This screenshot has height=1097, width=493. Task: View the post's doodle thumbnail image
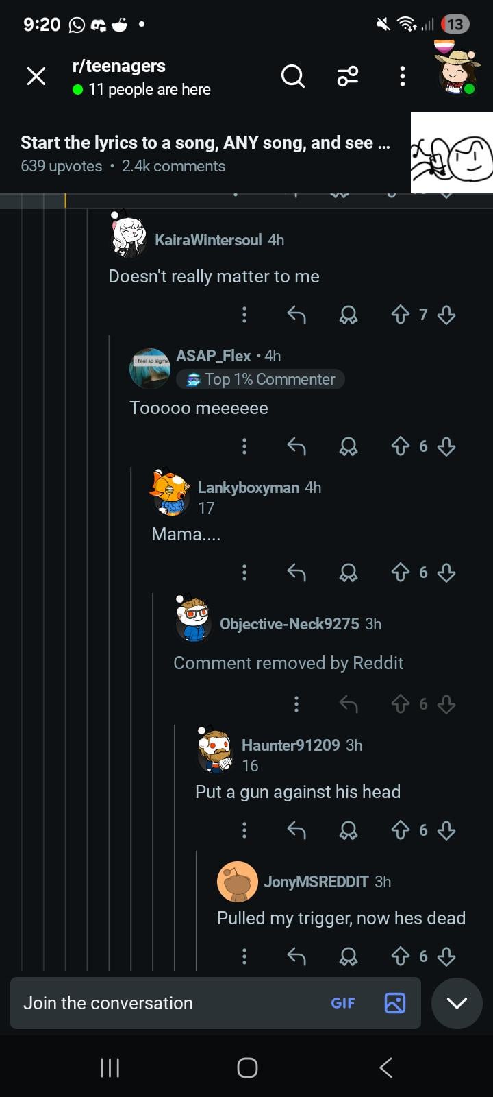point(451,153)
